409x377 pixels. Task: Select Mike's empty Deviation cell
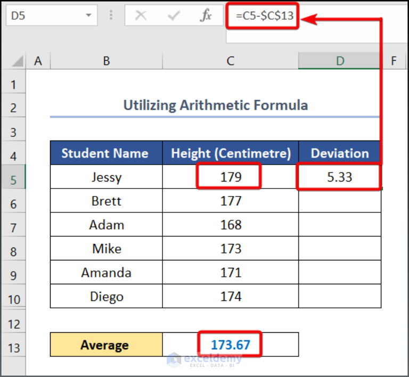click(x=340, y=249)
